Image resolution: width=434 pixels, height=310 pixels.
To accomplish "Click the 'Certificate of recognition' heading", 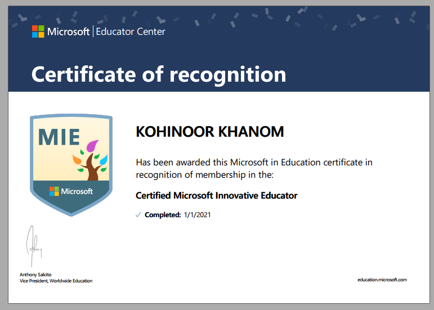I will pyautogui.click(x=159, y=74).
